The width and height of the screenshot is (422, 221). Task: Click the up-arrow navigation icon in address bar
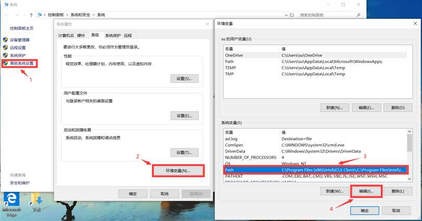[x=31, y=15]
